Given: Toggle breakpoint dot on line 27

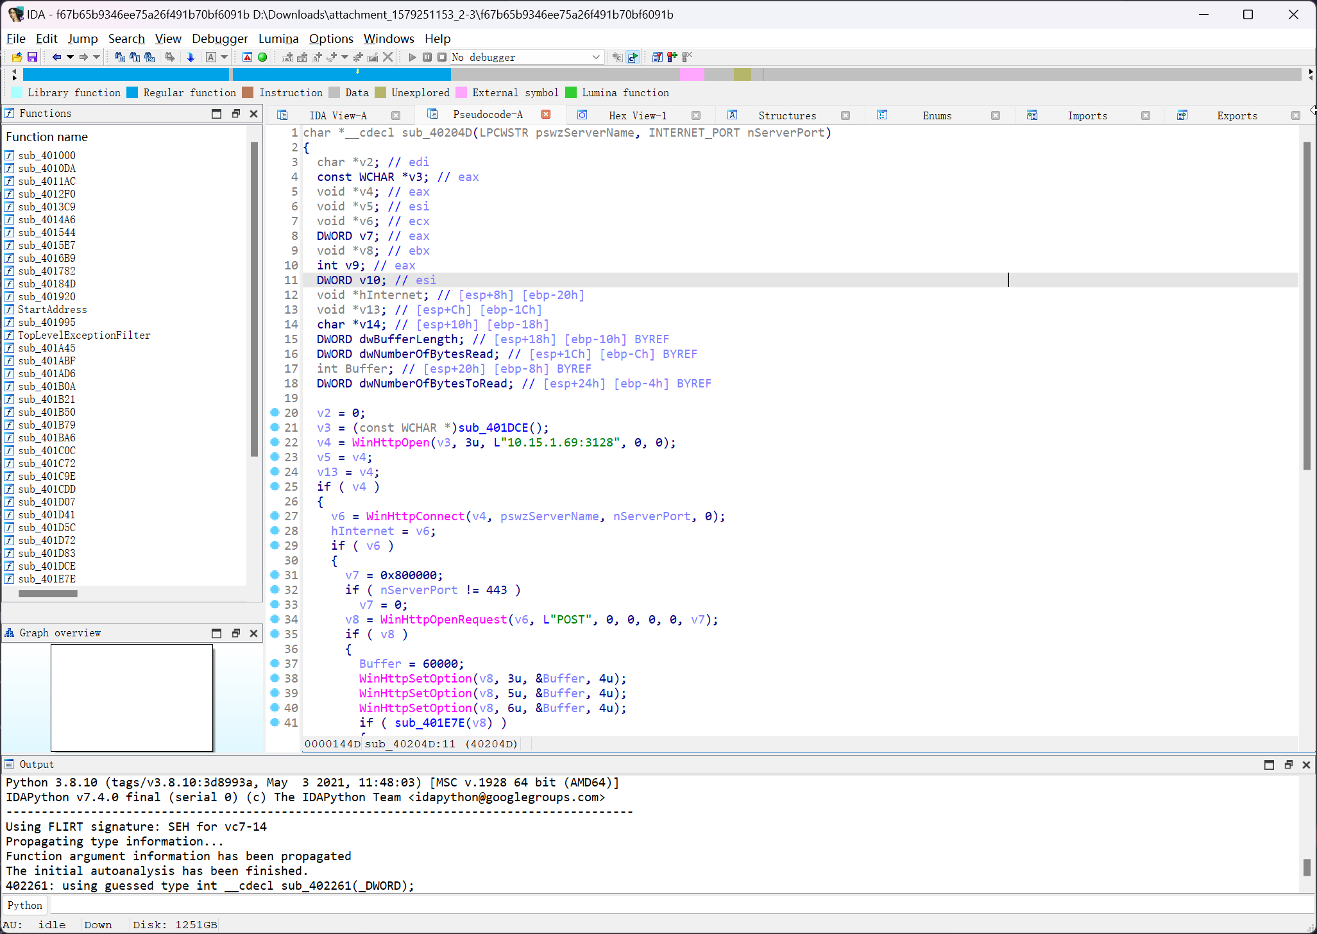Looking at the screenshot, I should tap(275, 516).
